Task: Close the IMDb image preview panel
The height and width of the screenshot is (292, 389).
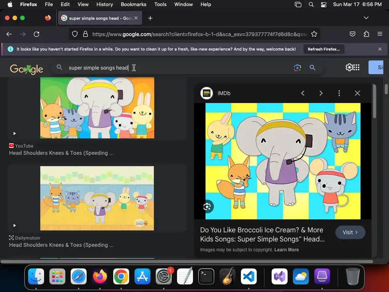Action: (x=357, y=93)
